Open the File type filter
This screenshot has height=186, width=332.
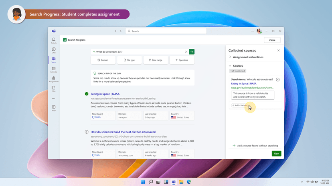coord(130,60)
